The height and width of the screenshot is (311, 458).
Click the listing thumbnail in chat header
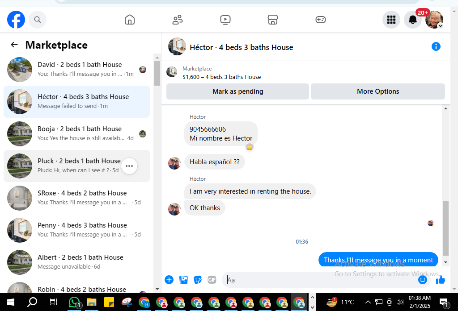[177, 46]
